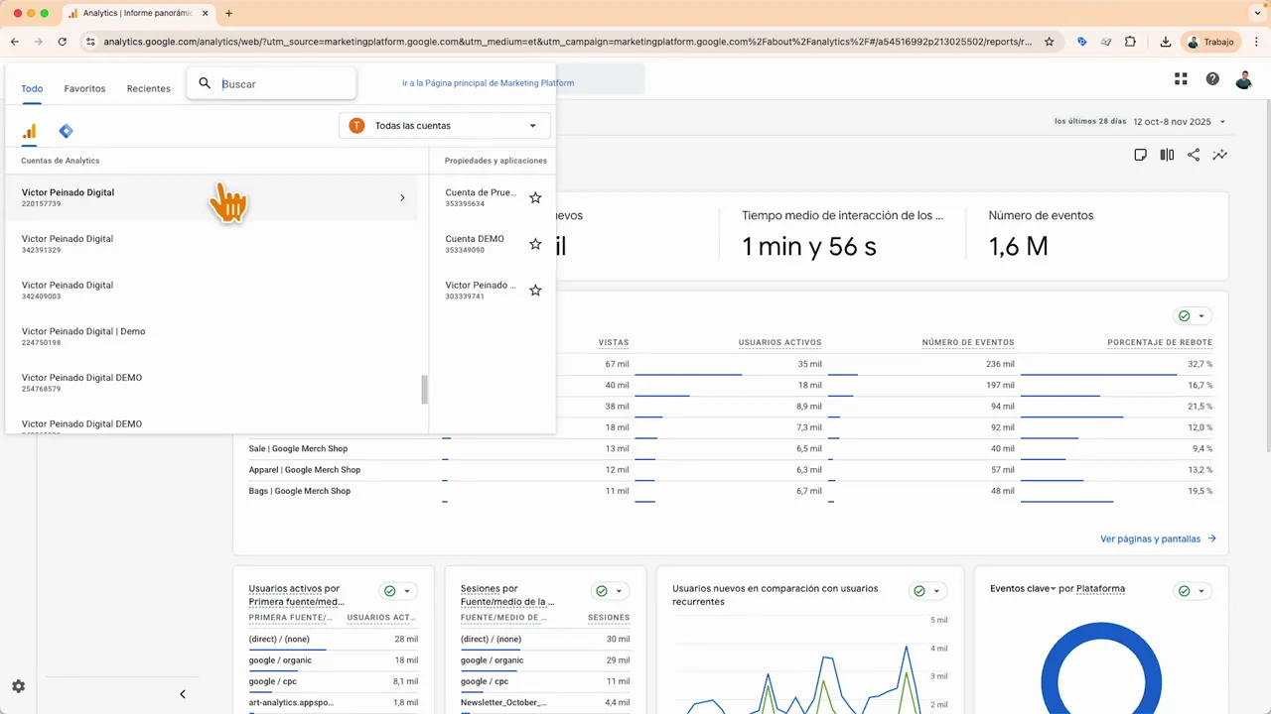Image resolution: width=1271 pixels, height=714 pixels.
Task: Open the share report icon
Action: 1194,155
